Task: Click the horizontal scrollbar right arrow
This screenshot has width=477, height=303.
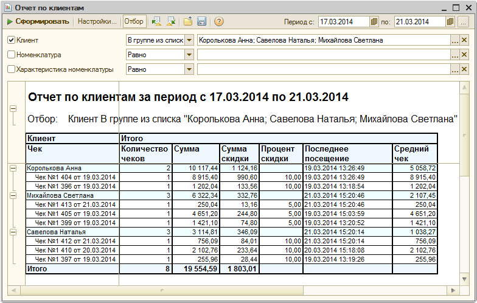Action: [453, 290]
